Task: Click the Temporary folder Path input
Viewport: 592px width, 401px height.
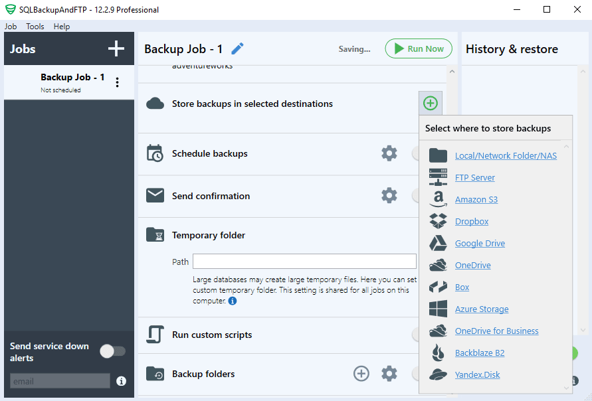Action: pyautogui.click(x=304, y=261)
